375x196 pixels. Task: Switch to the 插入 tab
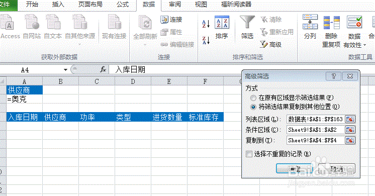click(58, 5)
